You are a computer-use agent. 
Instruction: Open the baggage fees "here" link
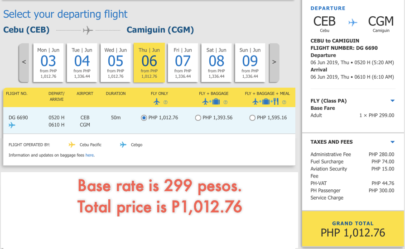point(90,155)
